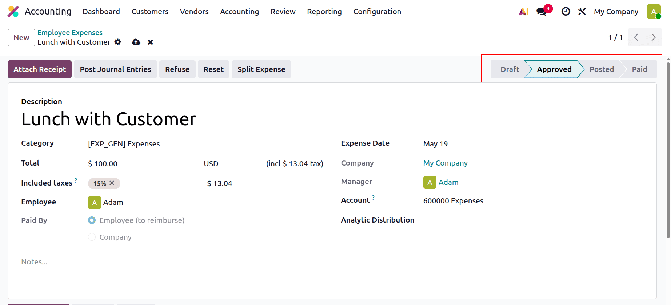Viewport: 671px width, 305px height.
Task: Open the gear actions menu beside the record title
Action: [117, 42]
